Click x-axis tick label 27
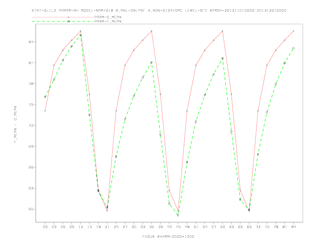Screen dimensions: 320x247 (125, 227)
